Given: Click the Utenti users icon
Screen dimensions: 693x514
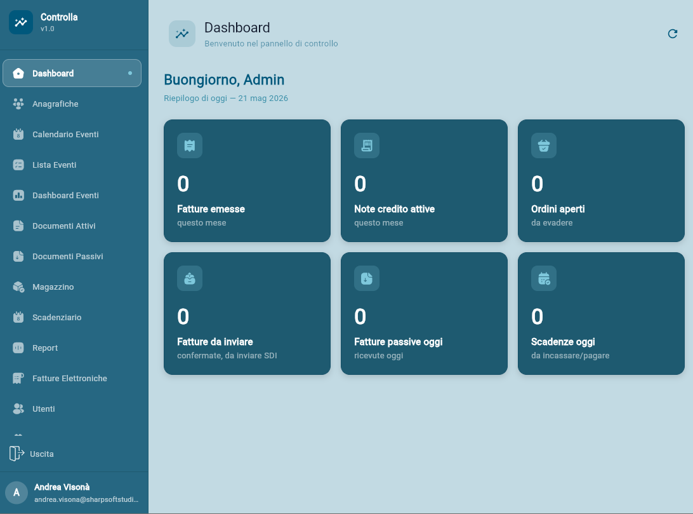Looking at the screenshot, I should pyautogui.click(x=18, y=409).
